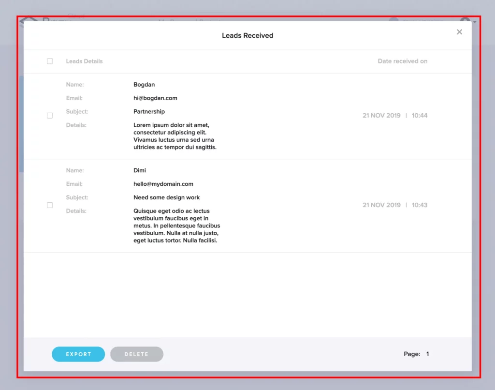
Task: Click the grey Delete button
Action: pyautogui.click(x=136, y=354)
